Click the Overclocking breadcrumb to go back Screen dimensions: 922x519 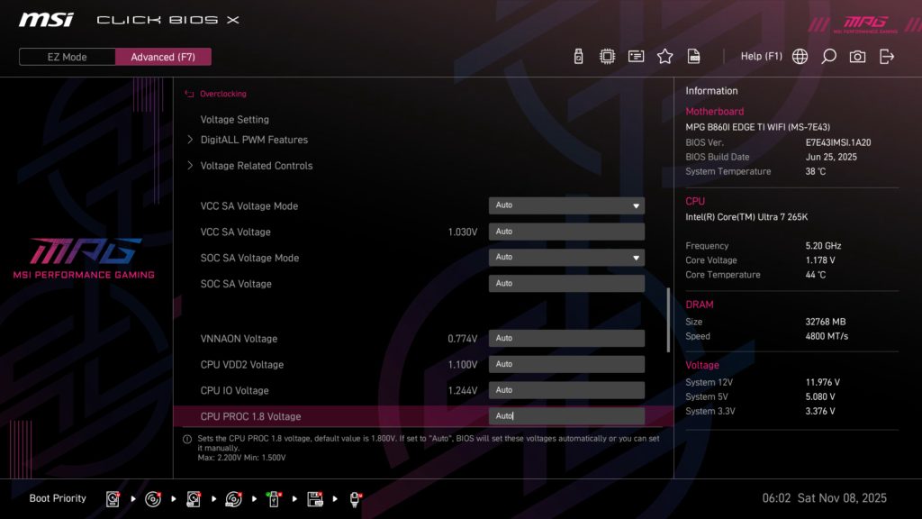(x=220, y=93)
